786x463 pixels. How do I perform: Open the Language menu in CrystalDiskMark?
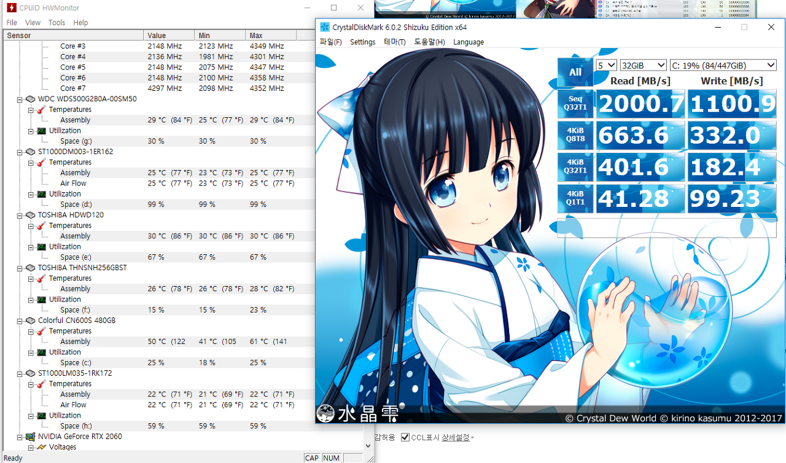[469, 42]
